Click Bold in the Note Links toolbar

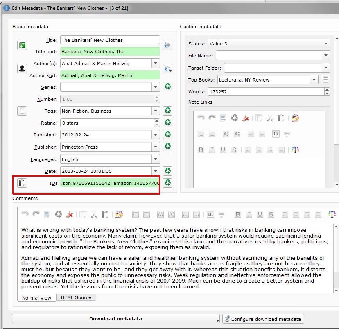click(201, 150)
